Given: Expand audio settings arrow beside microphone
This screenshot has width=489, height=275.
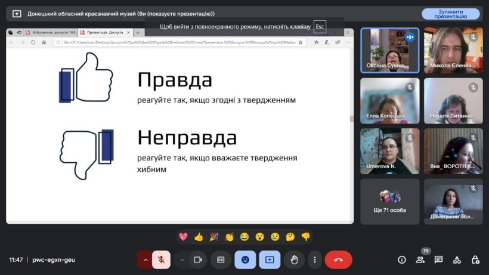Looking at the screenshot, I should [145, 259].
